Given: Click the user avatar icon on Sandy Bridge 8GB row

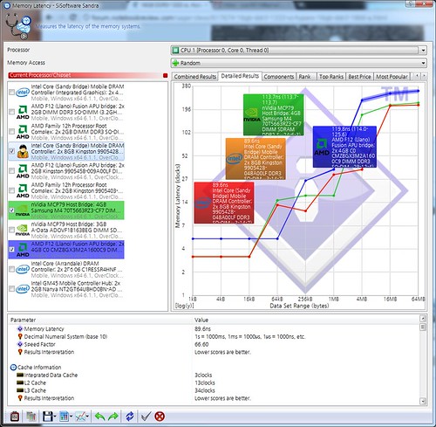Looking at the screenshot, I should pyautogui.click(x=23, y=151).
